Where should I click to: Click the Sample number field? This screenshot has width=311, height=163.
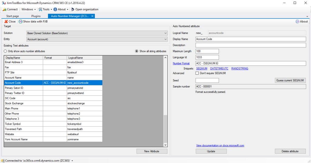(x=251, y=87)
